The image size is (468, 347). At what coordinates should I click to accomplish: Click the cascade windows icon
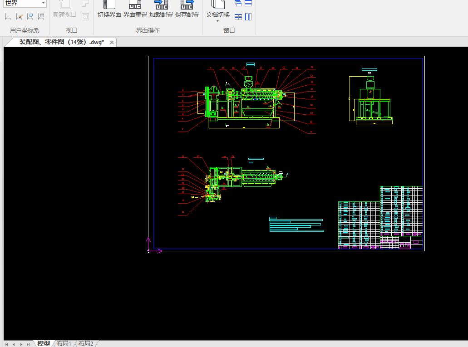click(x=238, y=3)
